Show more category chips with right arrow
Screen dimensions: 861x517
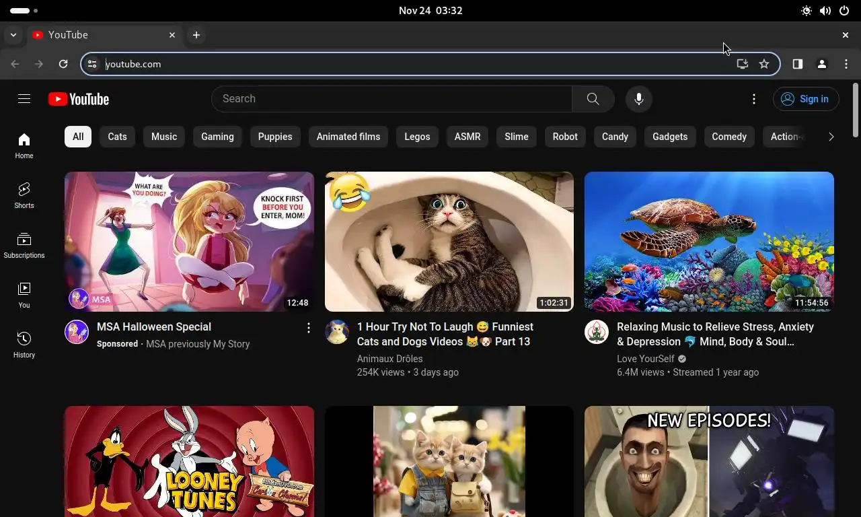831,137
